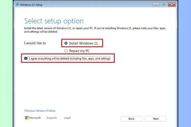Click the Microsoft four-square logo
Viewport: 191px width, 127px height.
pyautogui.click(x=27, y=118)
